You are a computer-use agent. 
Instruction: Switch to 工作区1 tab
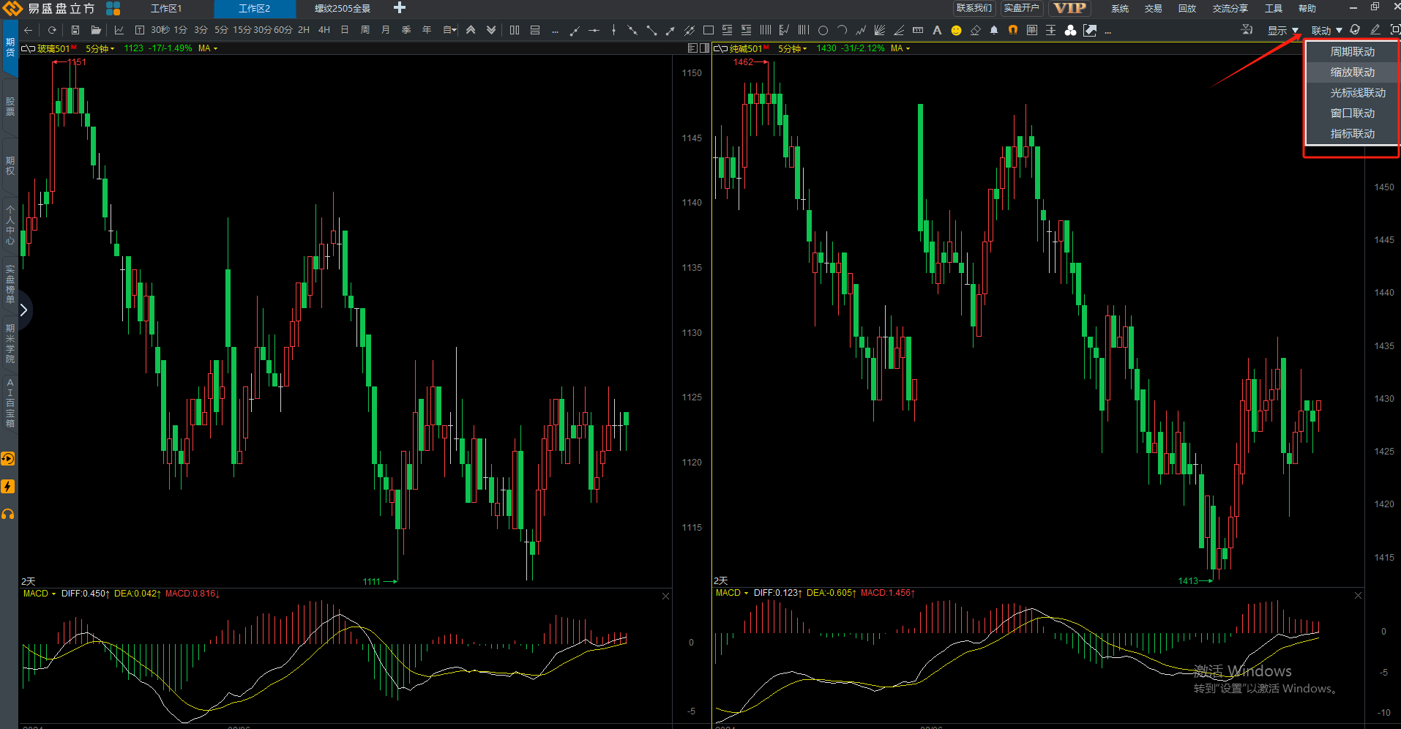point(166,9)
